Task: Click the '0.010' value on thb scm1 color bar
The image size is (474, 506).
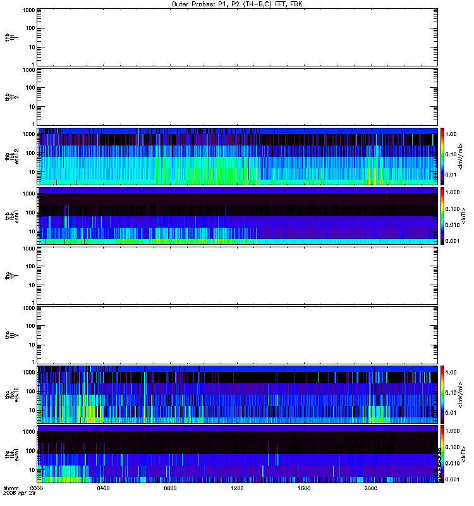Action: pos(453,225)
